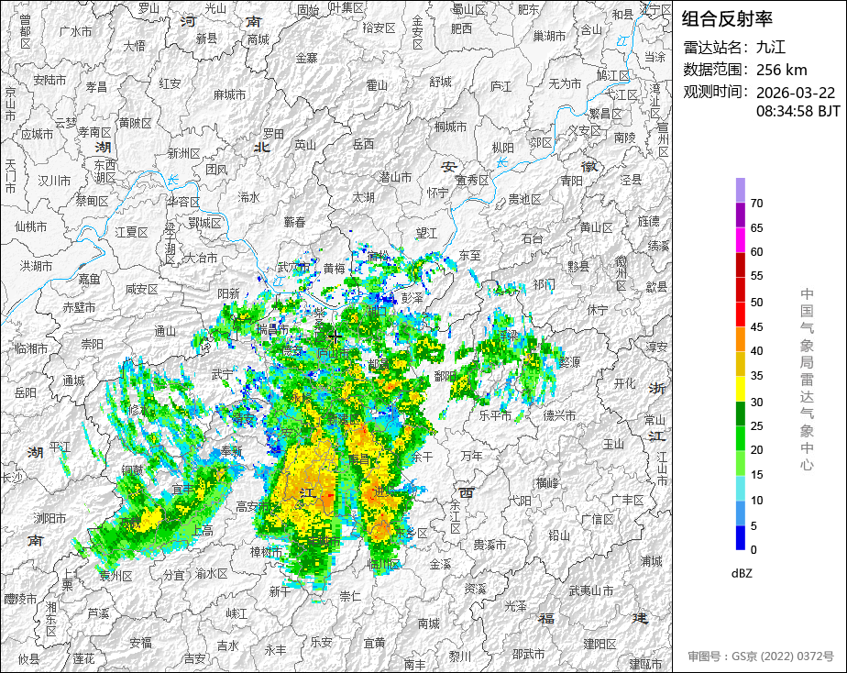
Task: Click the bright red 45–50 dBZ legend segment
Action: tap(741, 314)
